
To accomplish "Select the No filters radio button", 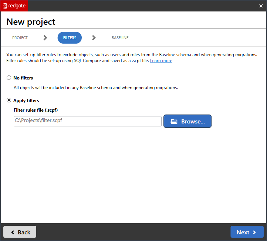I will (x=9, y=78).
